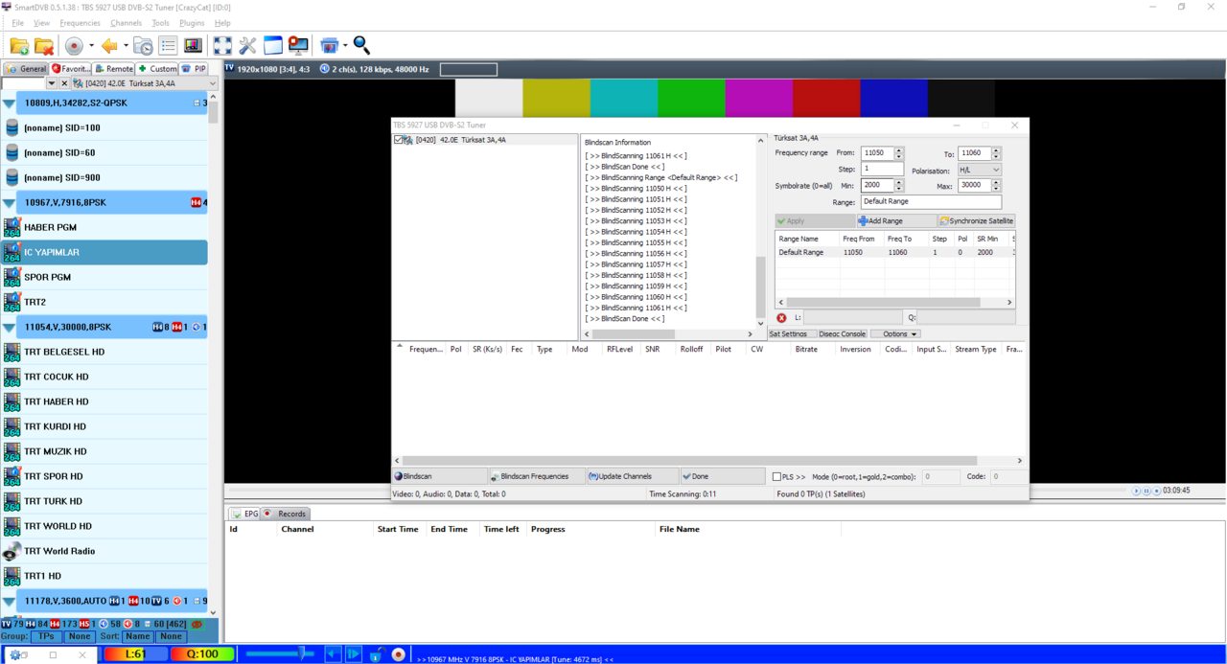Click the add folder icon with green plus
The height and width of the screenshot is (664, 1227).
(19, 46)
